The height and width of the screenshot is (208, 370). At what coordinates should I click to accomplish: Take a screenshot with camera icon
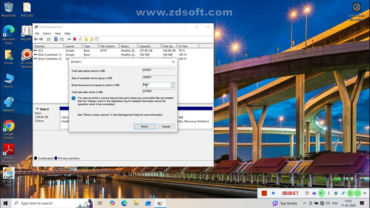point(314,193)
